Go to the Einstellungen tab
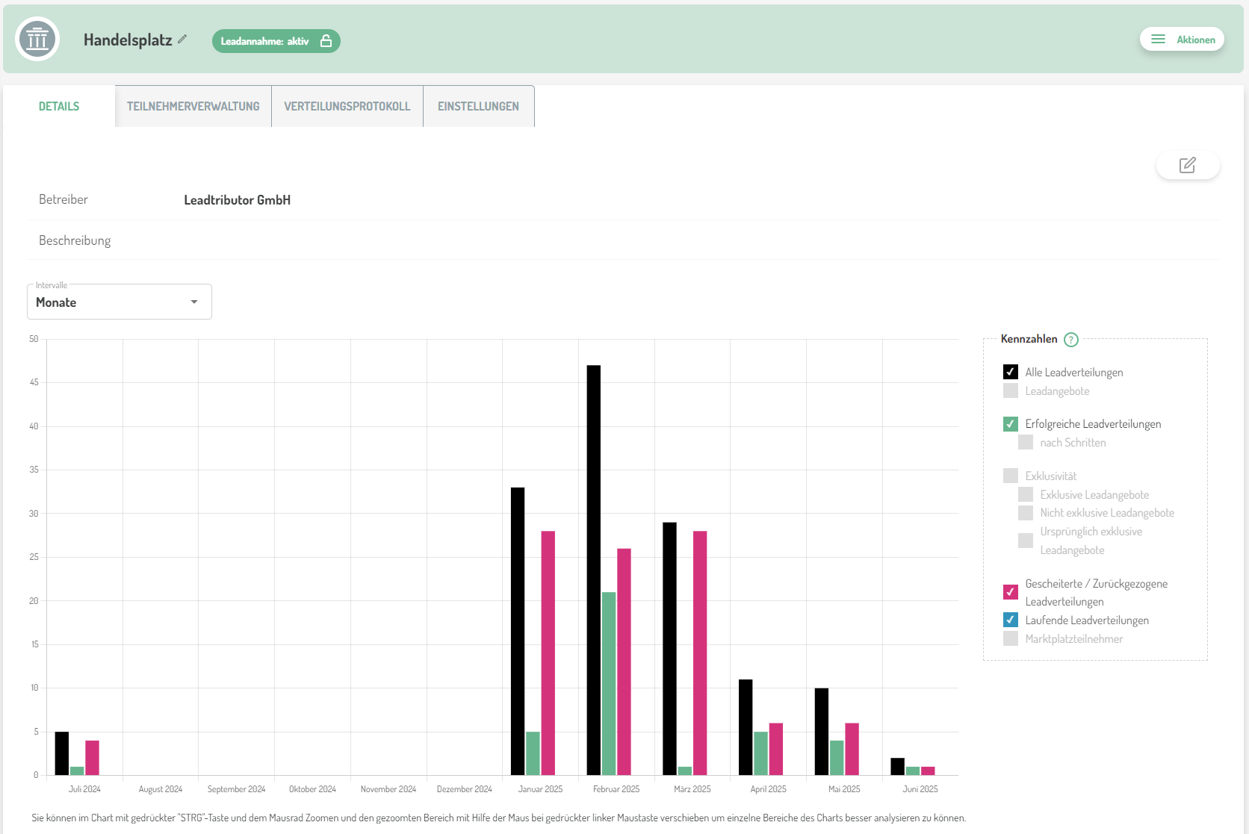The height and width of the screenshot is (834, 1249). click(x=478, y=106)
